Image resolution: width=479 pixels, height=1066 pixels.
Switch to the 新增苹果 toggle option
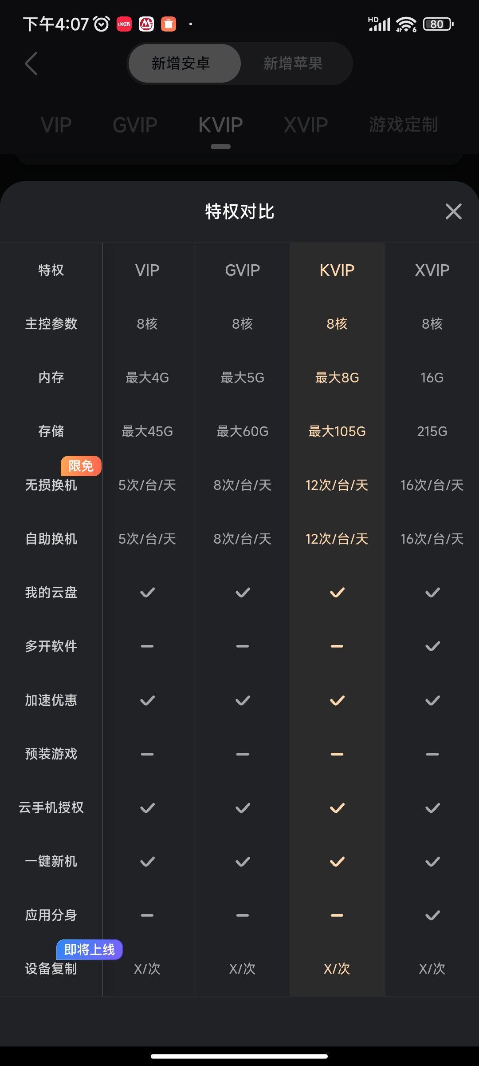(x=293, y=64)
